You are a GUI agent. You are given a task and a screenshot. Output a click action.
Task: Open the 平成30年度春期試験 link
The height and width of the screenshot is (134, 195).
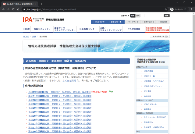[x=60, y=104]
